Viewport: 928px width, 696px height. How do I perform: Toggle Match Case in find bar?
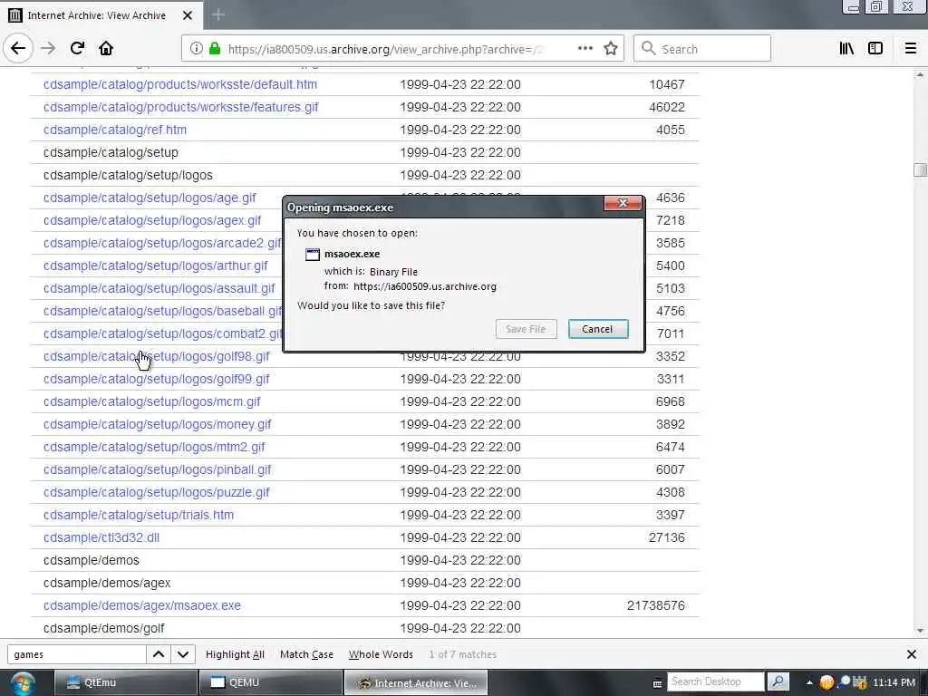(x=306, y=654)
